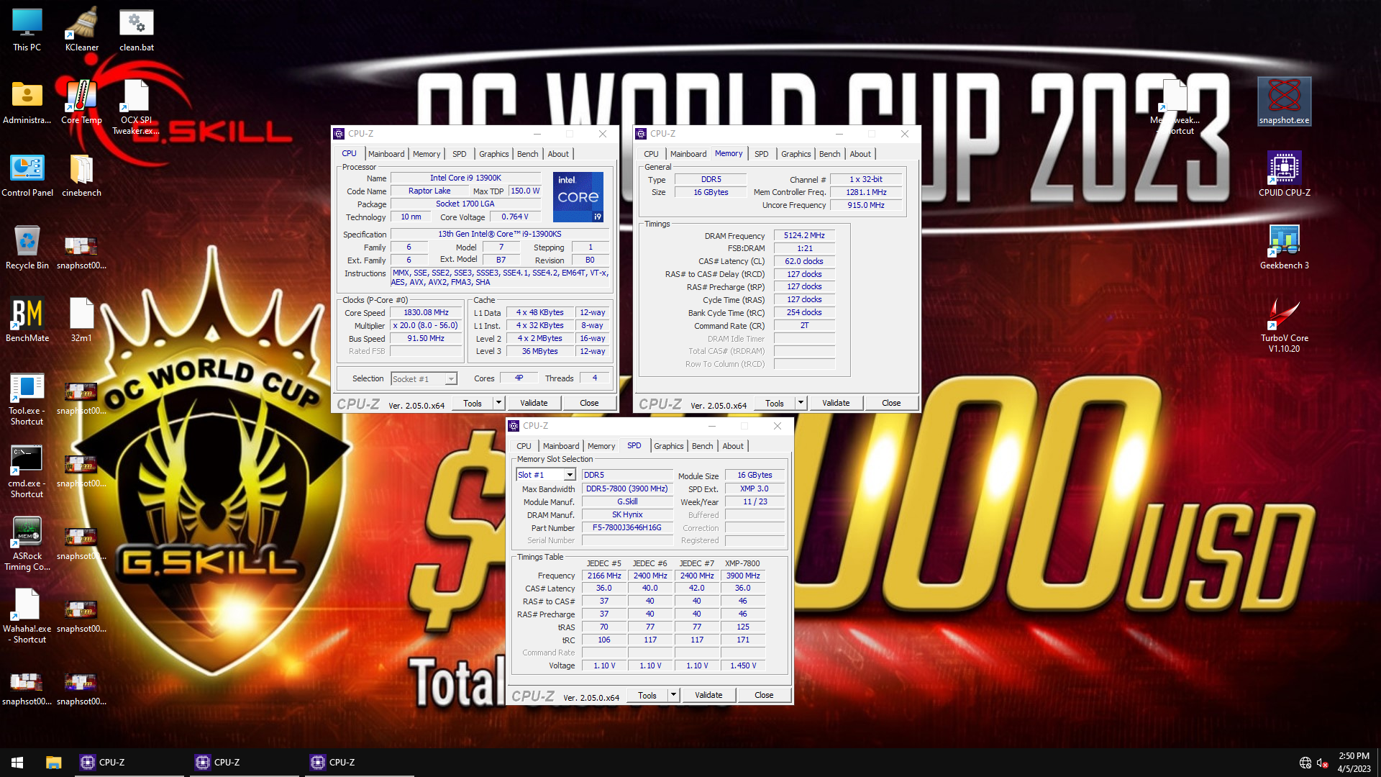Click Close button in CPU window
The height and width of the screenshot is (777, 1381).
[589, 403]
